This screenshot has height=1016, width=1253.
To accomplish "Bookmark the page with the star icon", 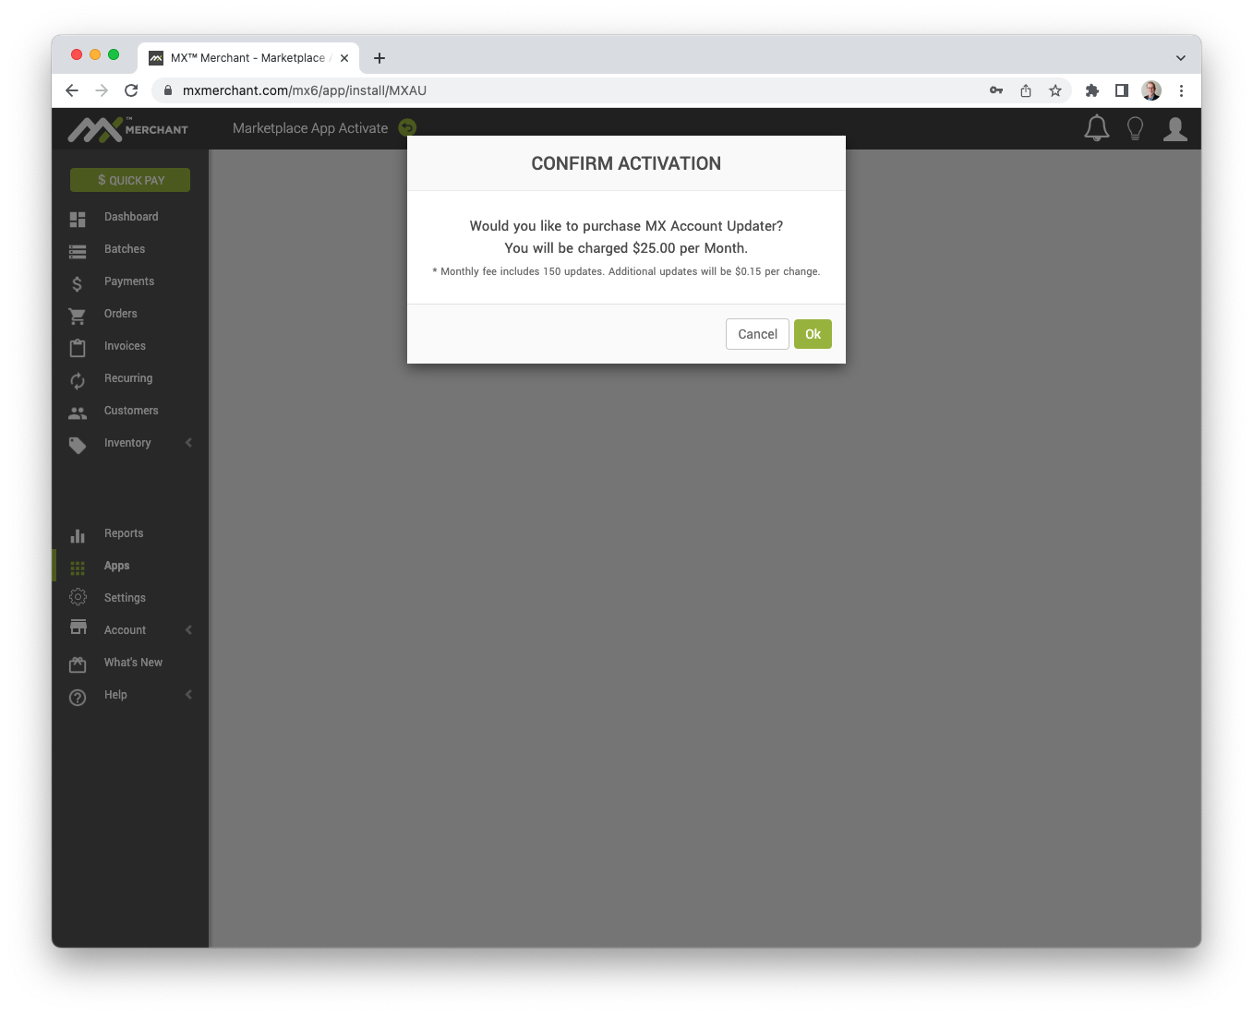I will point(1055,90).
